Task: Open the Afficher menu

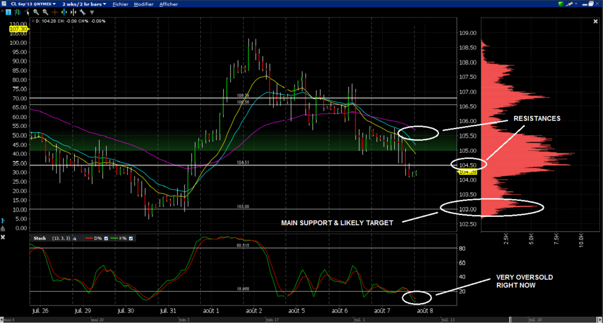Action: click(168, 4)
